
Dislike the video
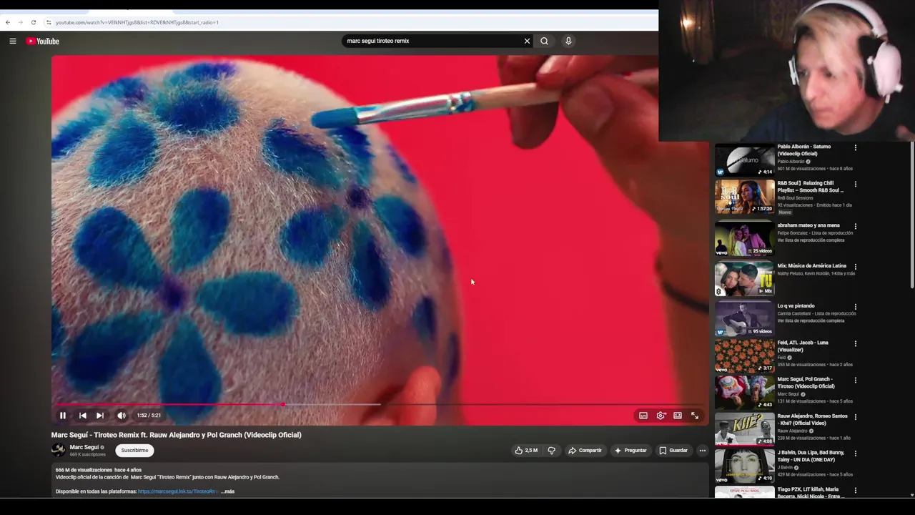[551, 451]
